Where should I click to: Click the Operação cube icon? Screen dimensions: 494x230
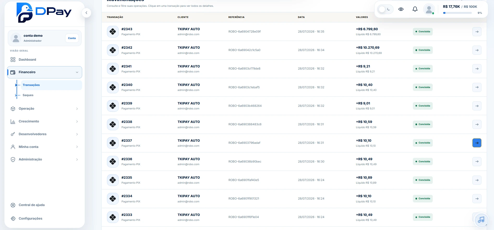(x=13, y=109)
